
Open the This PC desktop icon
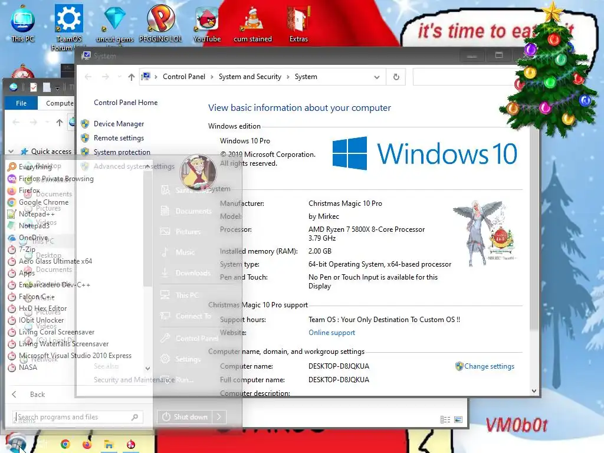click(23, 23)
